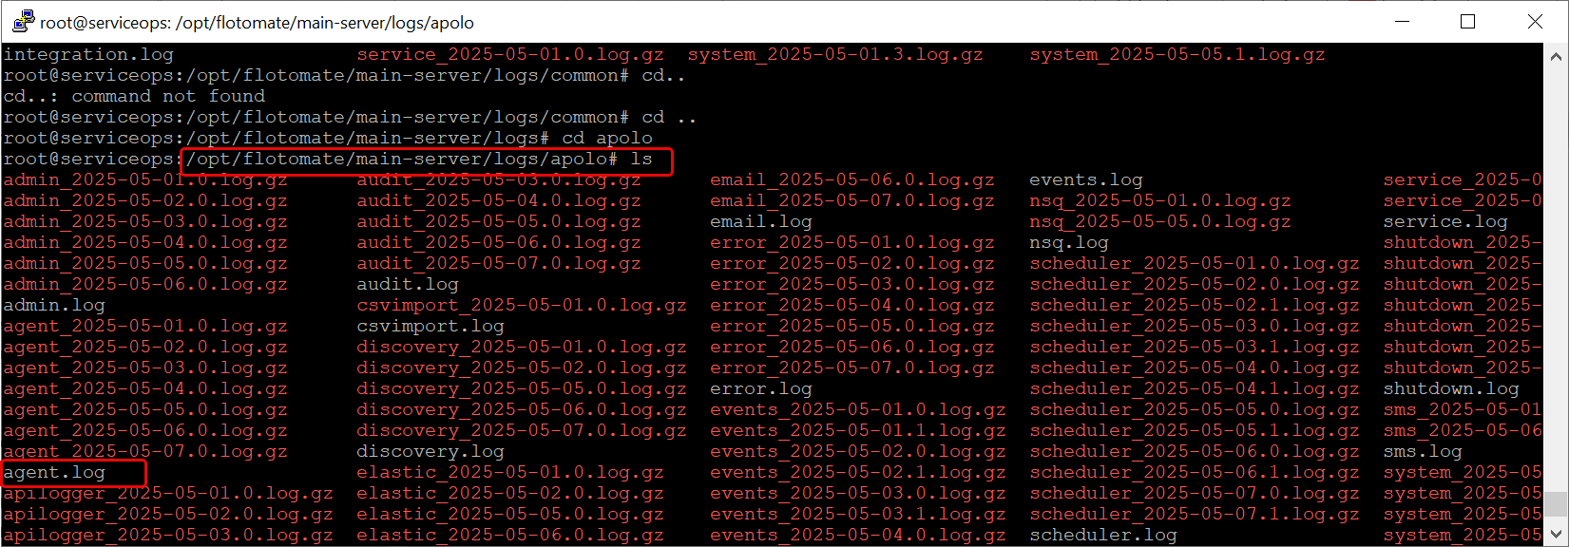Click the shutdown.log file name

coord(1451,388)
